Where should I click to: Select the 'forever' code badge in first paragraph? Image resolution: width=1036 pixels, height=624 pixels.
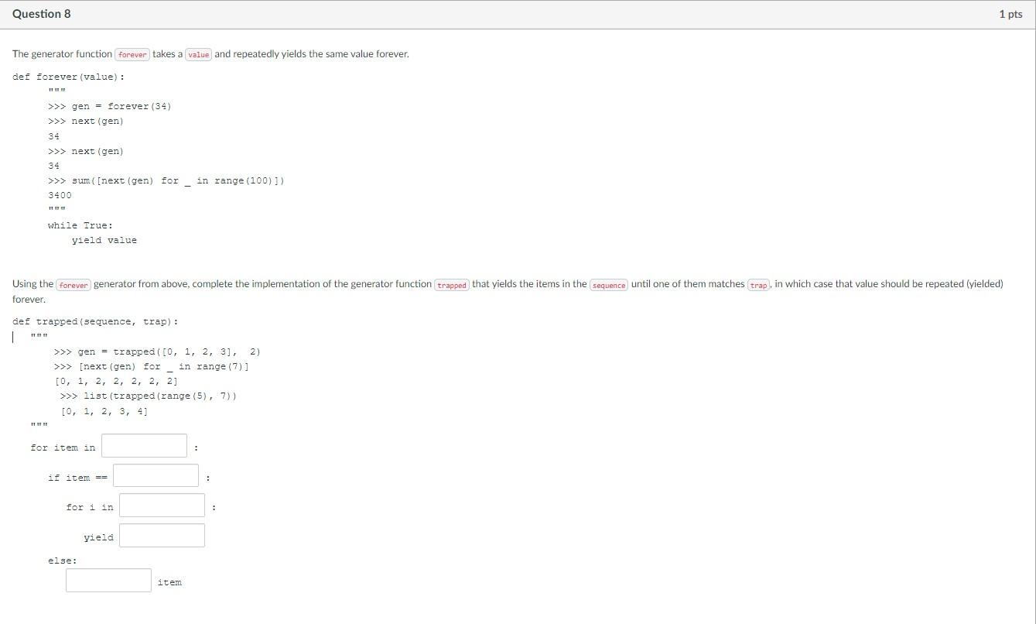[132, 54]
